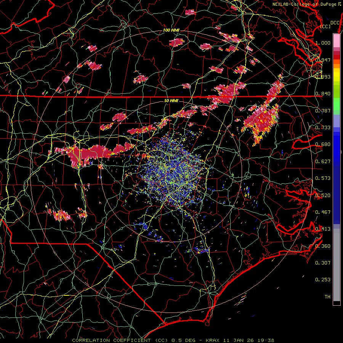Click the 0.627 scale label
This screenshot has width=343, height=343.
(x=323, y=161)
